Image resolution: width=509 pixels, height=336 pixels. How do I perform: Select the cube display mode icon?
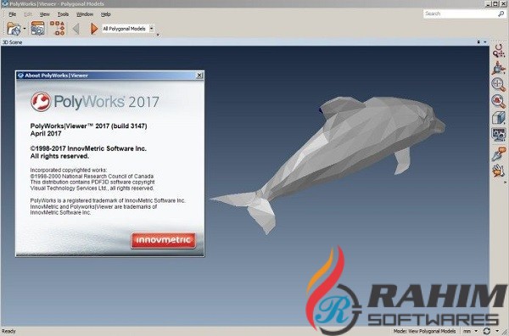tap(499, 118)
